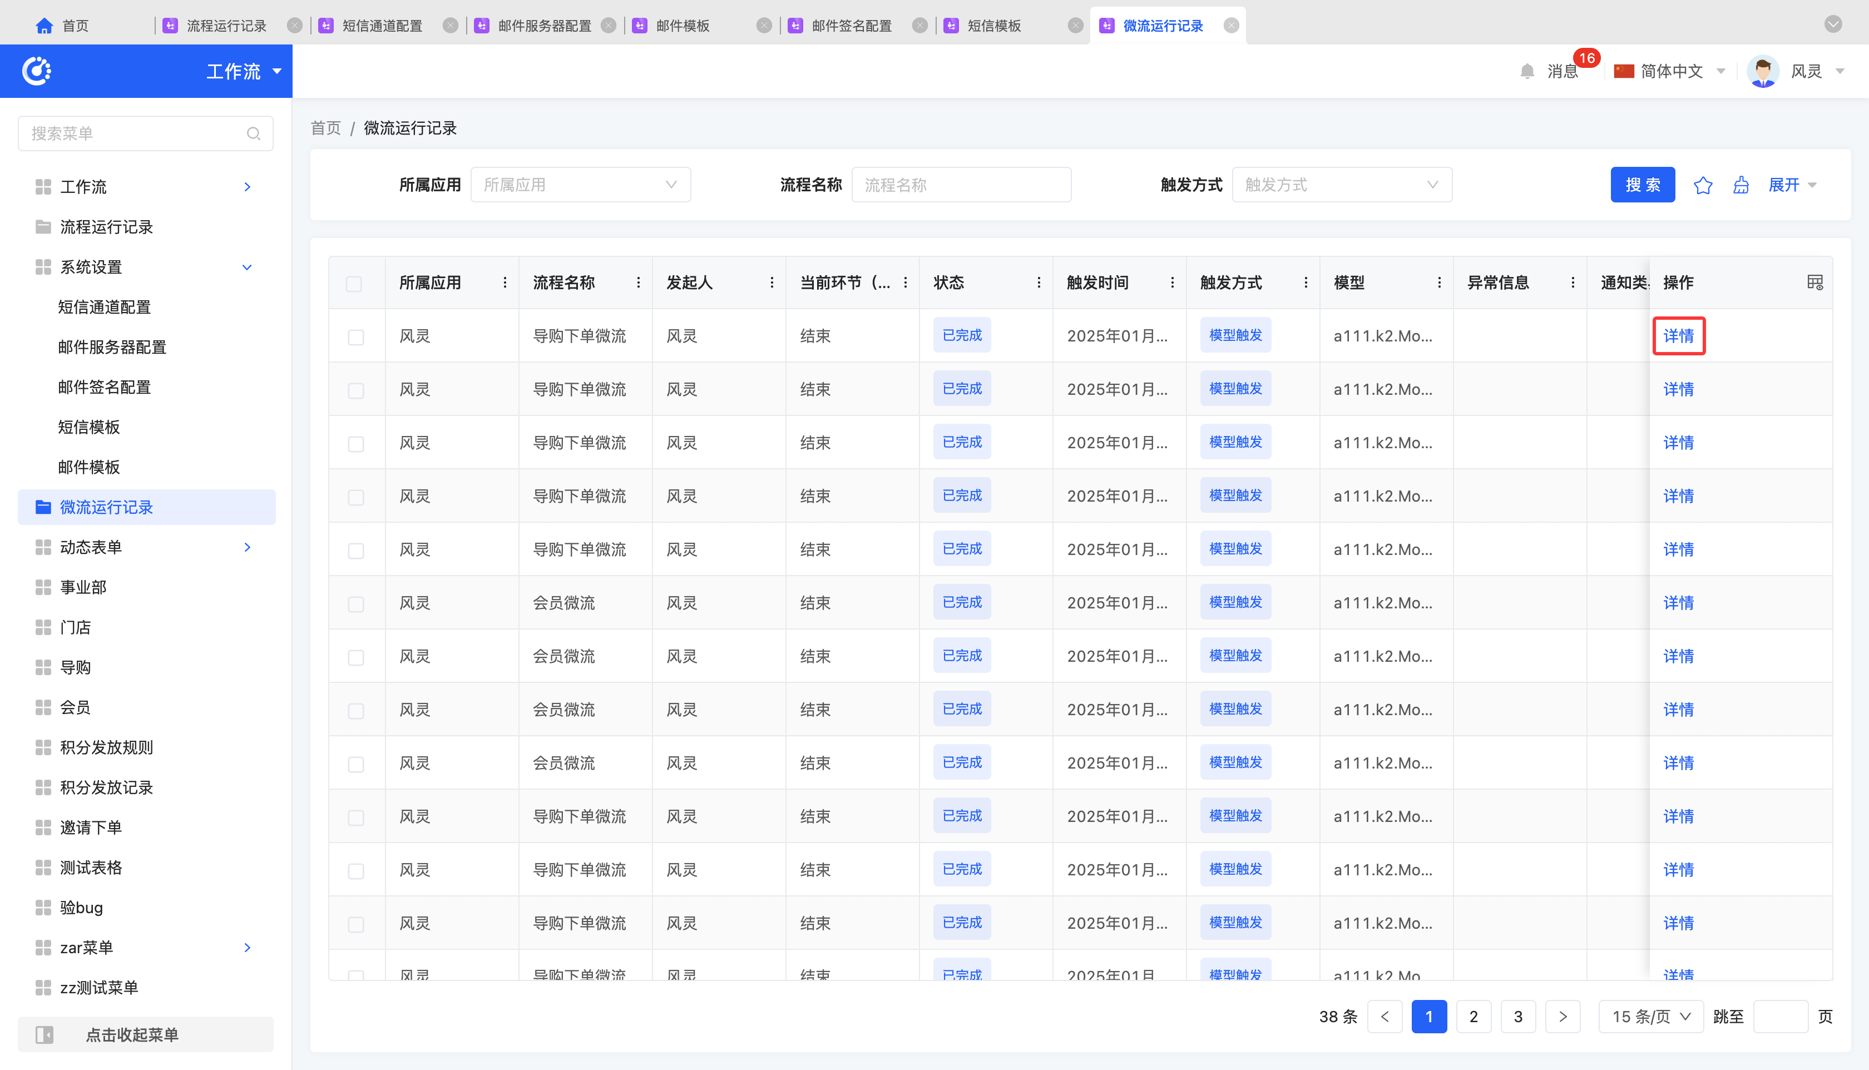Select the checkbox on sixth row 会员微流
Screen dimensions: 1869x1070
point(355,603)
